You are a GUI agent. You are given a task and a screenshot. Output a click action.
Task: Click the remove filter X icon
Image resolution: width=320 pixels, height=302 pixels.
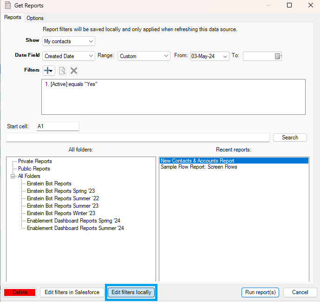coord(74,71)
